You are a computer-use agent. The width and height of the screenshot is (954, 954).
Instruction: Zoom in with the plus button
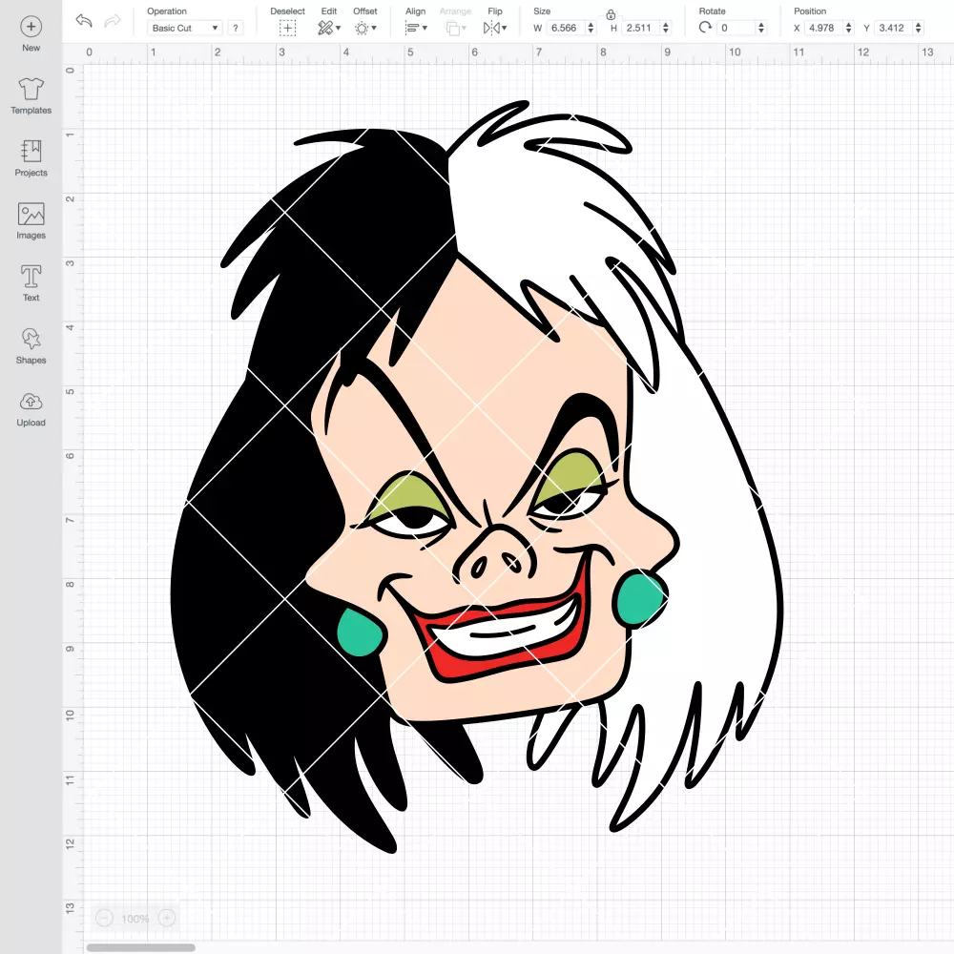coord(167,918)
